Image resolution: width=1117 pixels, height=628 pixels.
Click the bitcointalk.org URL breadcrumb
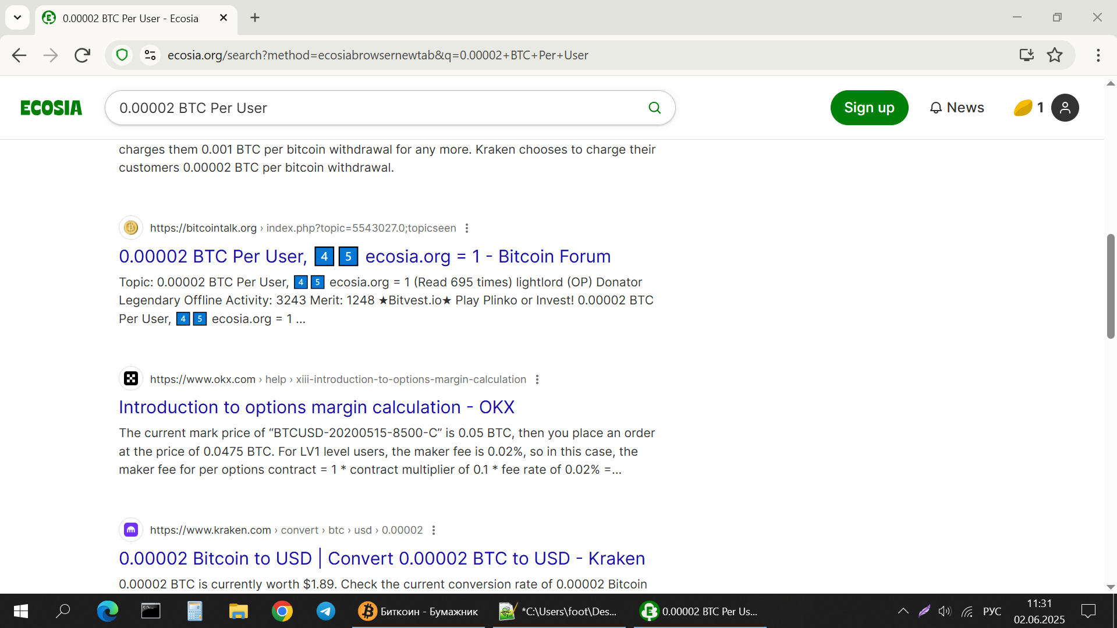pyautogui.click(x=303, y=228)
